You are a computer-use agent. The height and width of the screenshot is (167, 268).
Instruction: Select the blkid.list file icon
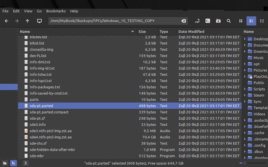coord(26,43)
